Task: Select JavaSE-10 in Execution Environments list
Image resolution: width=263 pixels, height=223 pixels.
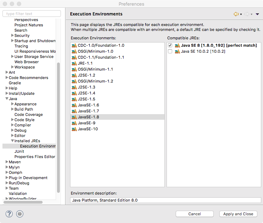Action: tap(88, 129)
